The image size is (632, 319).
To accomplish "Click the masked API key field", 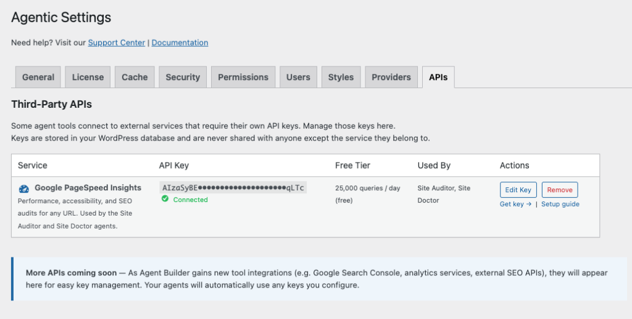I will [x=233, y=187].
